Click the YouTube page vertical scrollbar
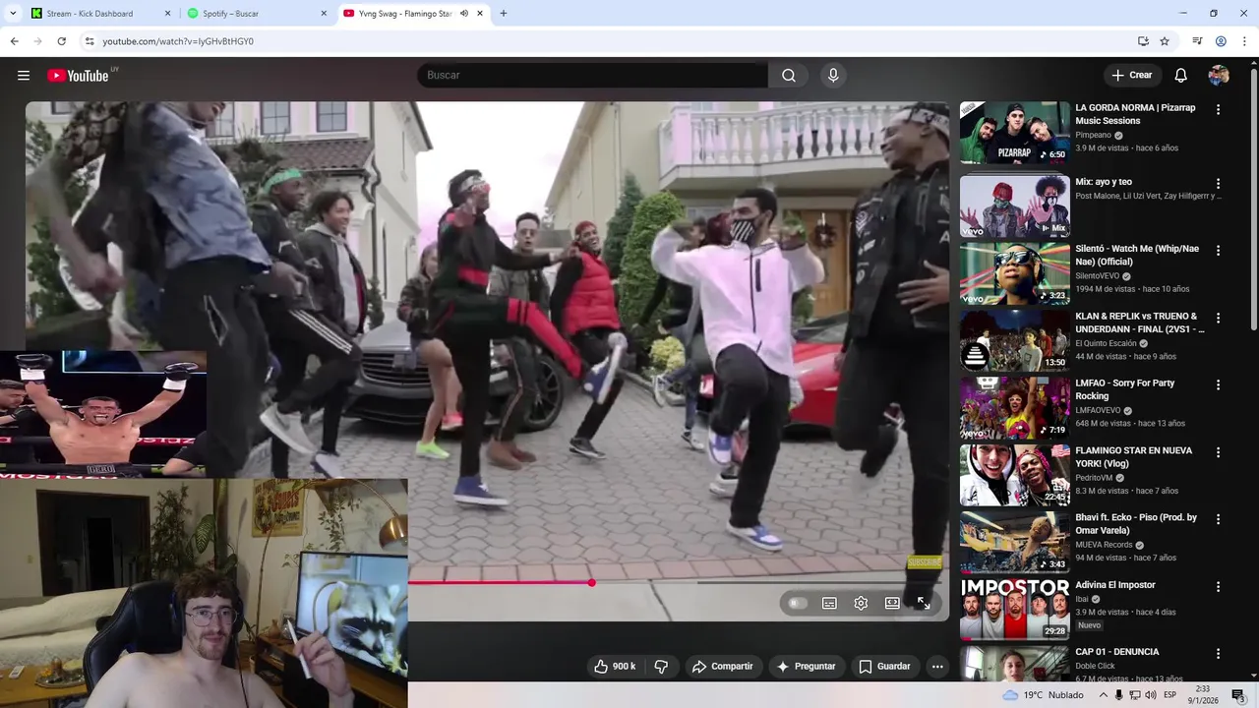The width and height of the screenshot is (1259, 708). (x=1253, y=202)
